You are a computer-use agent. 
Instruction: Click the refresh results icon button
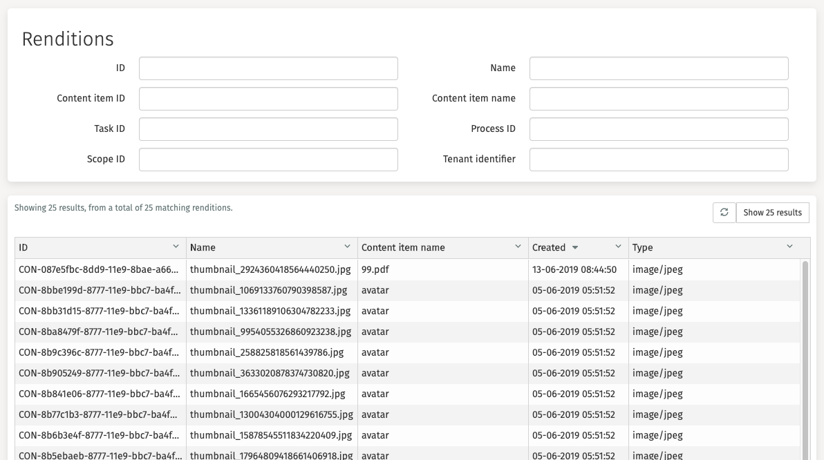pyautogui.click(x=724, y=213)
